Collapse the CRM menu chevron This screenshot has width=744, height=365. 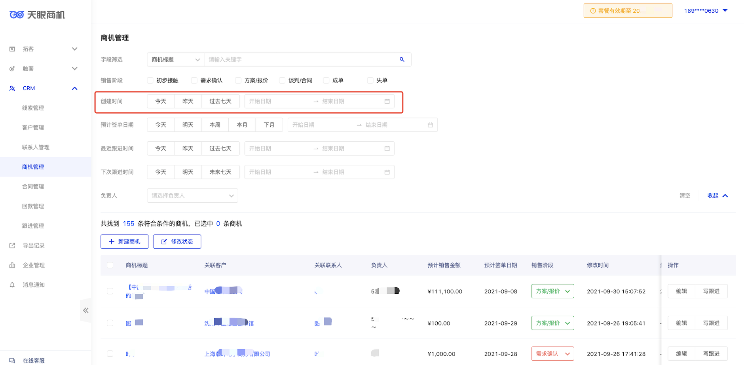point(74,88)
